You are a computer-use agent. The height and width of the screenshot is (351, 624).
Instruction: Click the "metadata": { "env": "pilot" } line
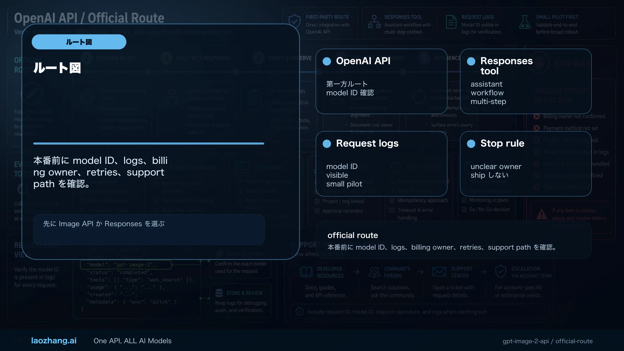pyautogui.click(x=132, y=302)
